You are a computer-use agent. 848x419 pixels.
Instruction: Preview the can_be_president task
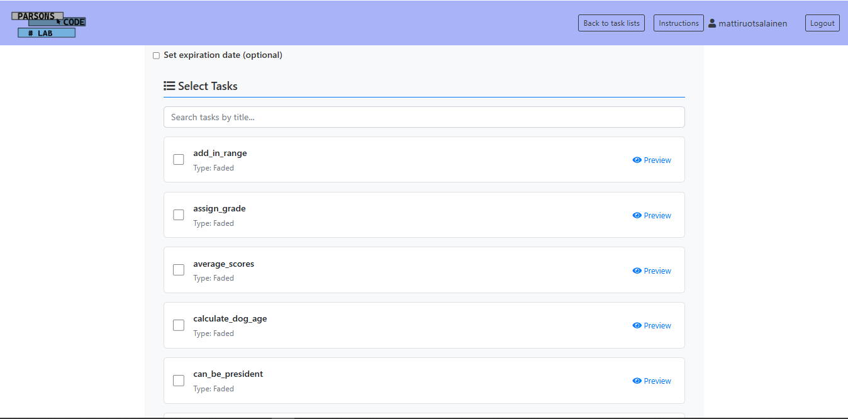click(x=656, y=381)
